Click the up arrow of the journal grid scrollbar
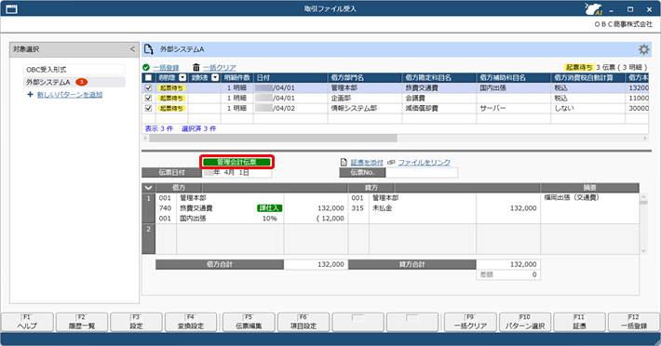 [x=643, y=196]
